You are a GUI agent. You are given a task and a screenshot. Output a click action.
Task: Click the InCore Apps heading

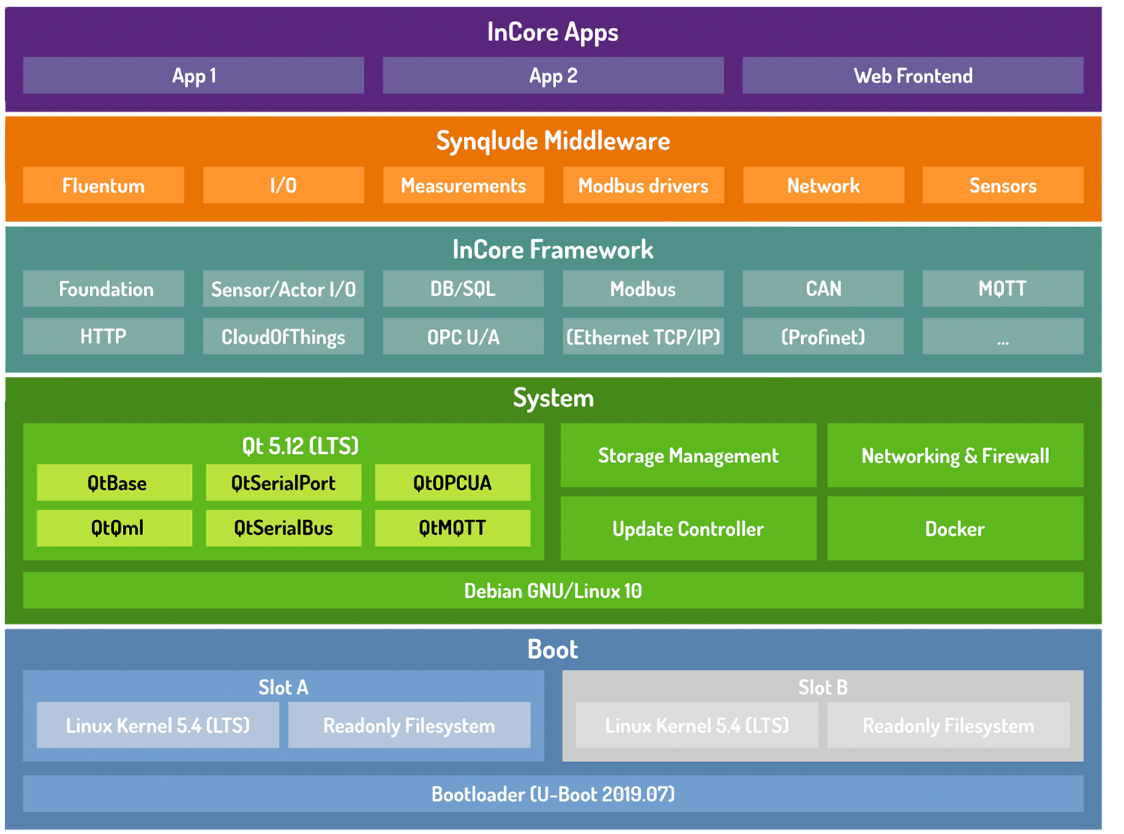point(553,32)
